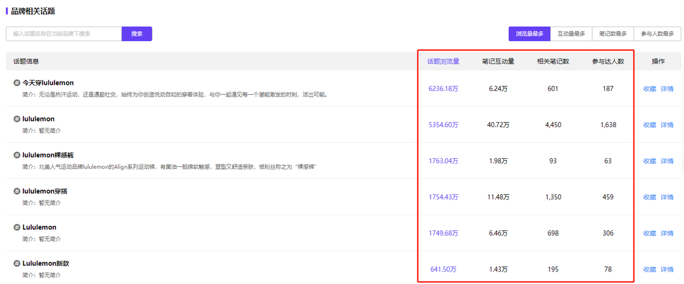Screen dimensions: 684x284
Task: Click 收藏 on the row with 5354.60万 views
Action: pyautogui.click(x=649, y=125)
